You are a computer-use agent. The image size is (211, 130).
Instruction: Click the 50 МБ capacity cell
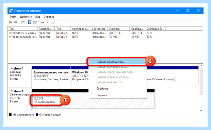[x=113, y=37]
